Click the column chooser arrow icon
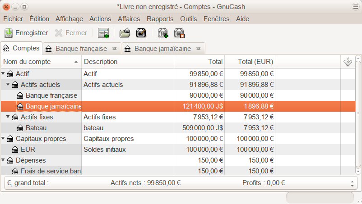 (x=347, y=62)
